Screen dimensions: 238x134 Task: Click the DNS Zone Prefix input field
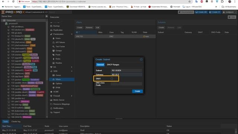pyautogui.click(x=126, y=83)
